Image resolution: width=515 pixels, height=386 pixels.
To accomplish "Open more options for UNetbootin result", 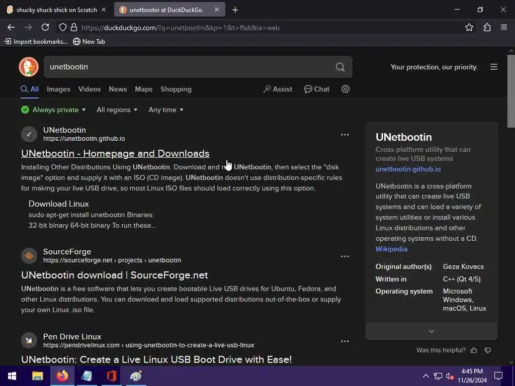I will click(345, 135).
